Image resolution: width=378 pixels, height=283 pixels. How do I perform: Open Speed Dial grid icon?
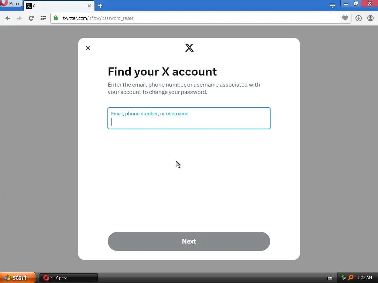coord(43,18)
